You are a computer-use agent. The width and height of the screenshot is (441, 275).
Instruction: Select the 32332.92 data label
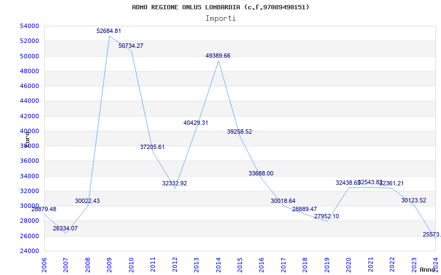click(x=174, y=184)
